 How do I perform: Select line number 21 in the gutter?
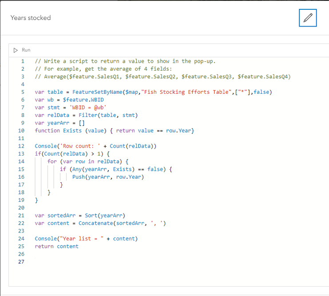coord(21,216)
